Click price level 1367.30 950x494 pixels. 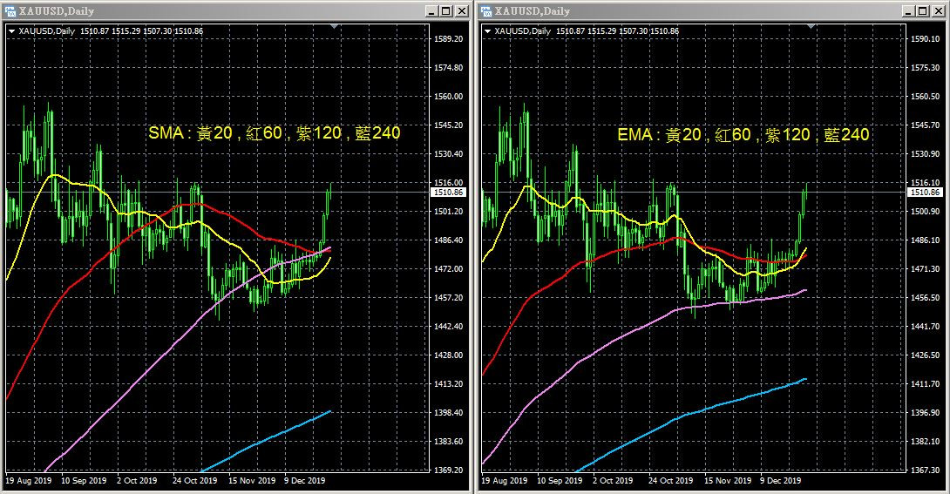[925, 470]
